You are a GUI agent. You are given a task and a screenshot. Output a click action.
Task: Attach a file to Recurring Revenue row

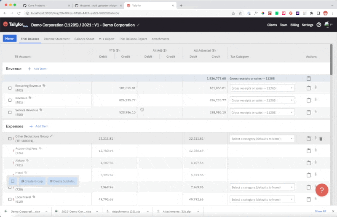coord(316,87)
